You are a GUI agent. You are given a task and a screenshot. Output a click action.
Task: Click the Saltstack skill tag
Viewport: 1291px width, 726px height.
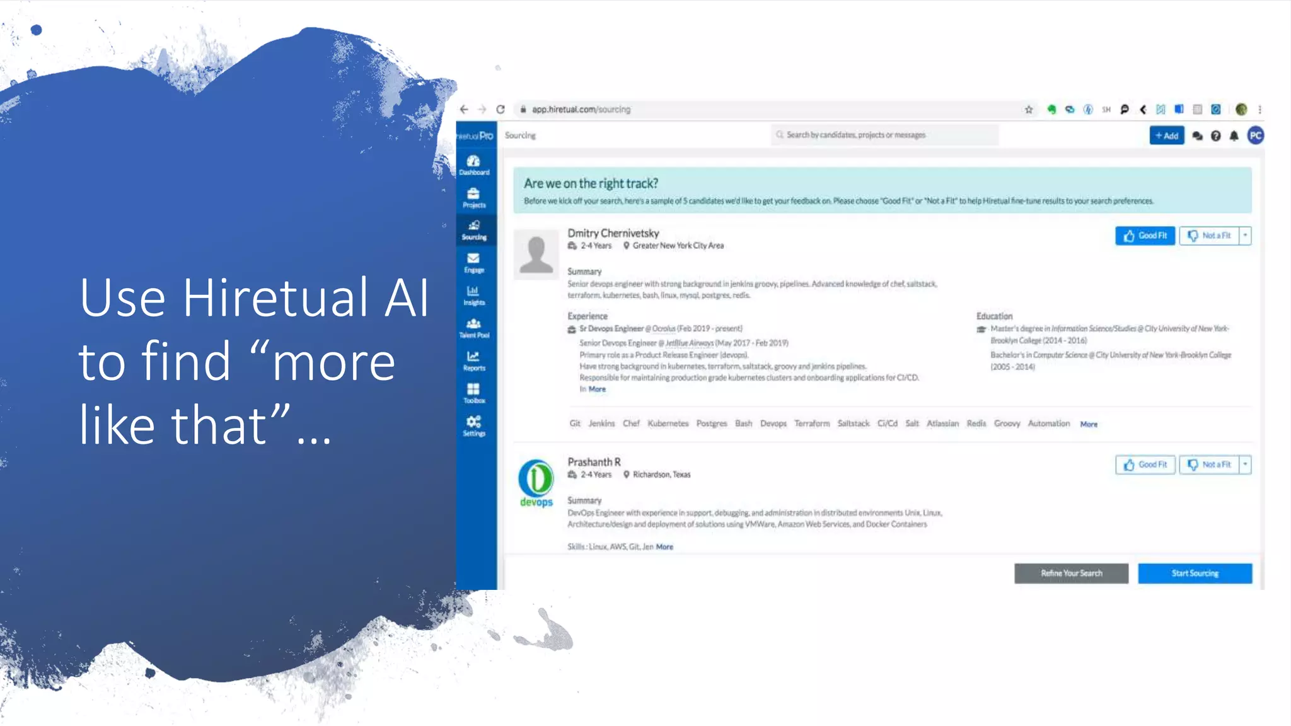pos(854,423)
